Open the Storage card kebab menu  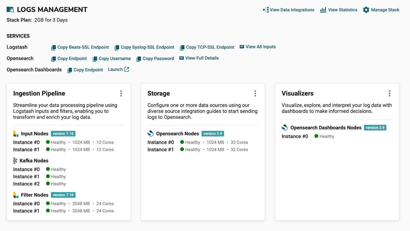[x=255, y=93]
